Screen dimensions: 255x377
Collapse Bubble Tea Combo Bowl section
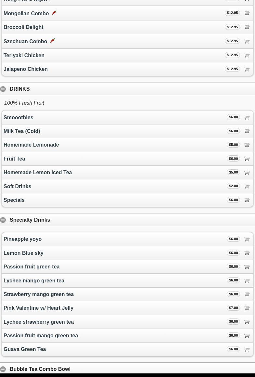(x=3, y=369)
